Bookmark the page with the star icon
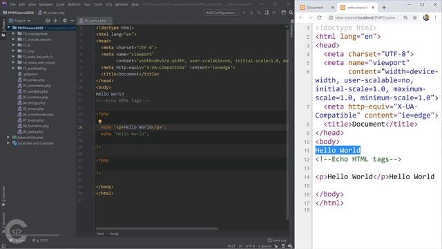 click(414, 17)
